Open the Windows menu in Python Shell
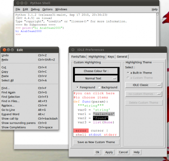 point(61,9)
